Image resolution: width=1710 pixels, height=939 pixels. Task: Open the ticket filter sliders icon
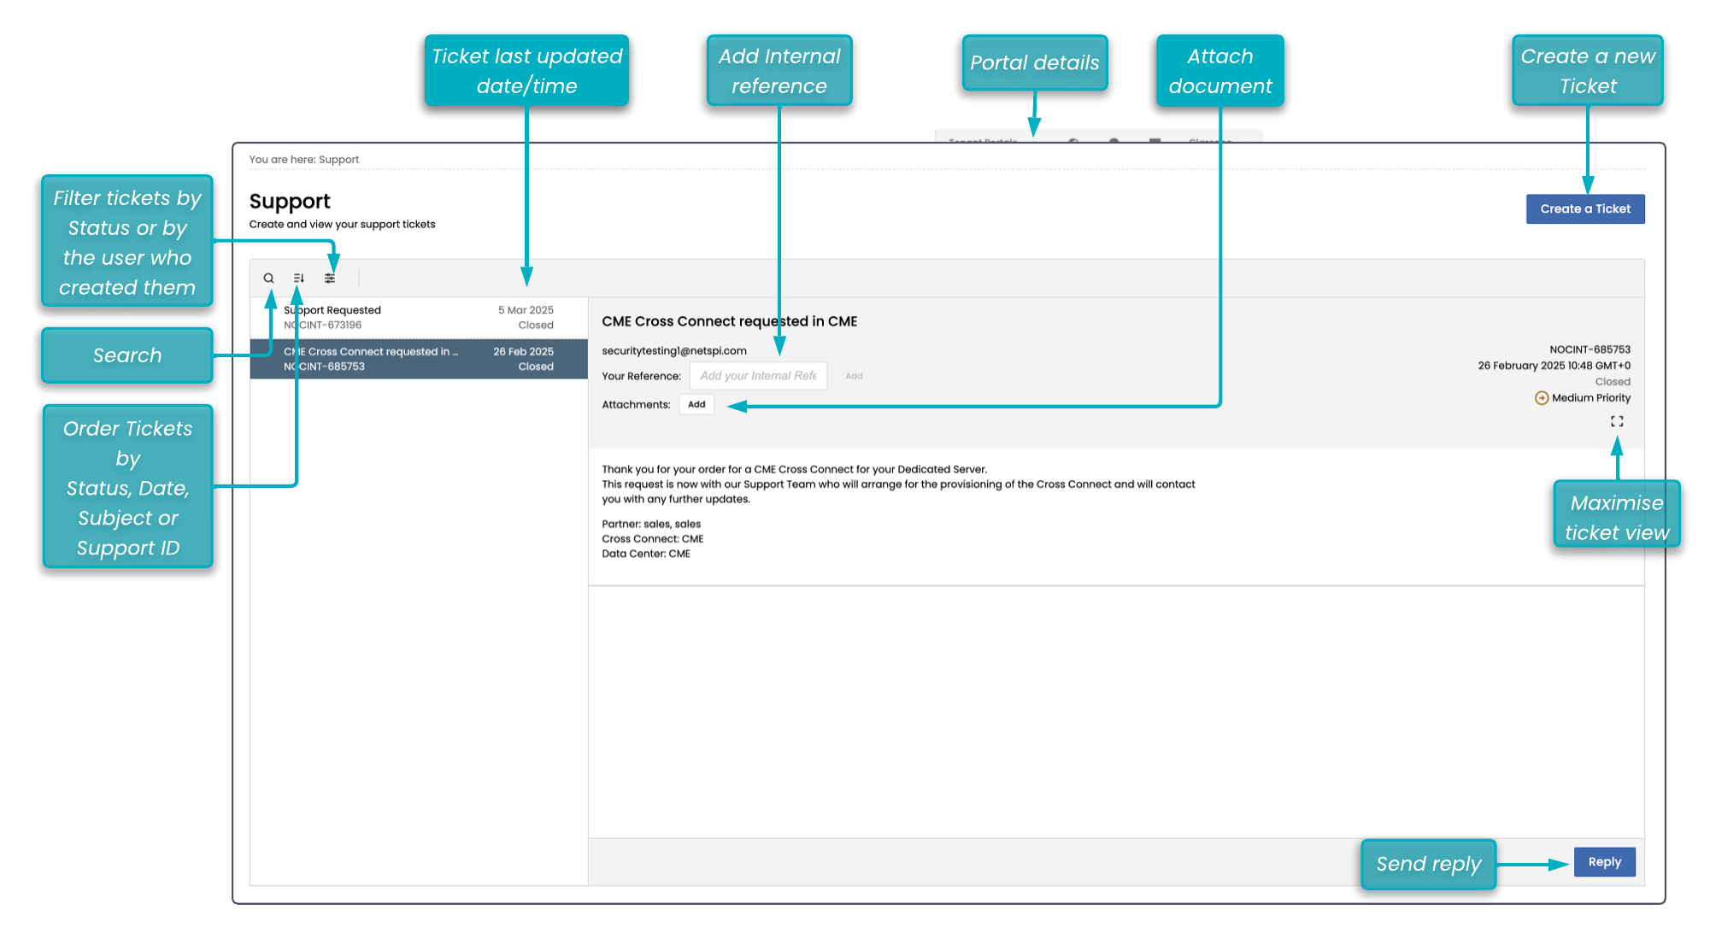point(330,278)
